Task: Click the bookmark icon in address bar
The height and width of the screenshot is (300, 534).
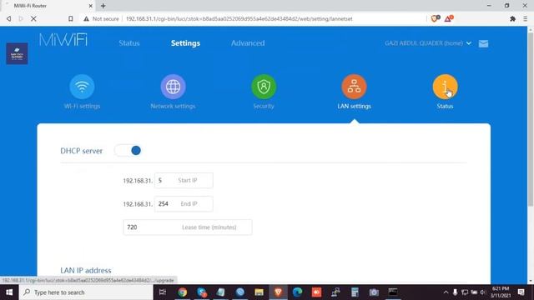Action: click(70, 18)
